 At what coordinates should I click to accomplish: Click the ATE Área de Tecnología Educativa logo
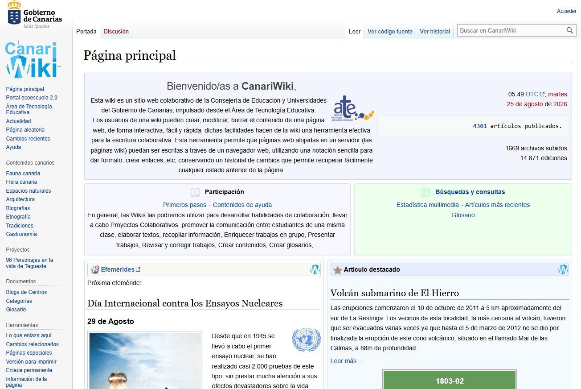353,109
